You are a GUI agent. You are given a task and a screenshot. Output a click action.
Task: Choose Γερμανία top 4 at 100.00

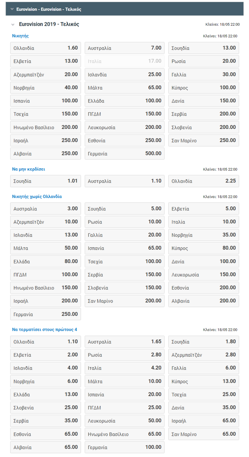click(124, 447)
